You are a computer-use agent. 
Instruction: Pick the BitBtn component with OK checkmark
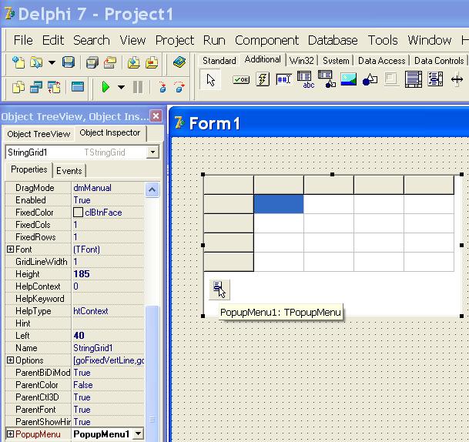click(x=241, y=79)
